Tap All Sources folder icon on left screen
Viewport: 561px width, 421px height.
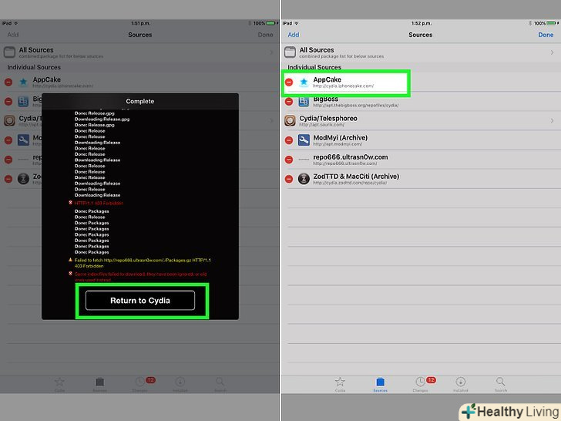coord(9,52)
